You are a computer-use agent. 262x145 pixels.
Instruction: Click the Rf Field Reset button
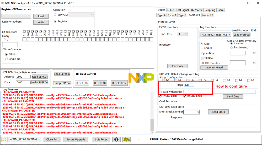pyautogui.click(x=119, y=83)
